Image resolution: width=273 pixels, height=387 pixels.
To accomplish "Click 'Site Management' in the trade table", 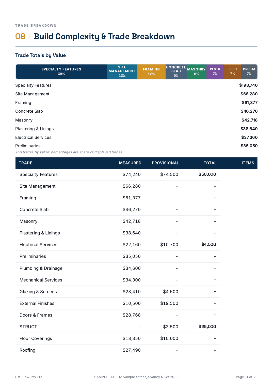I will (38, 186).
